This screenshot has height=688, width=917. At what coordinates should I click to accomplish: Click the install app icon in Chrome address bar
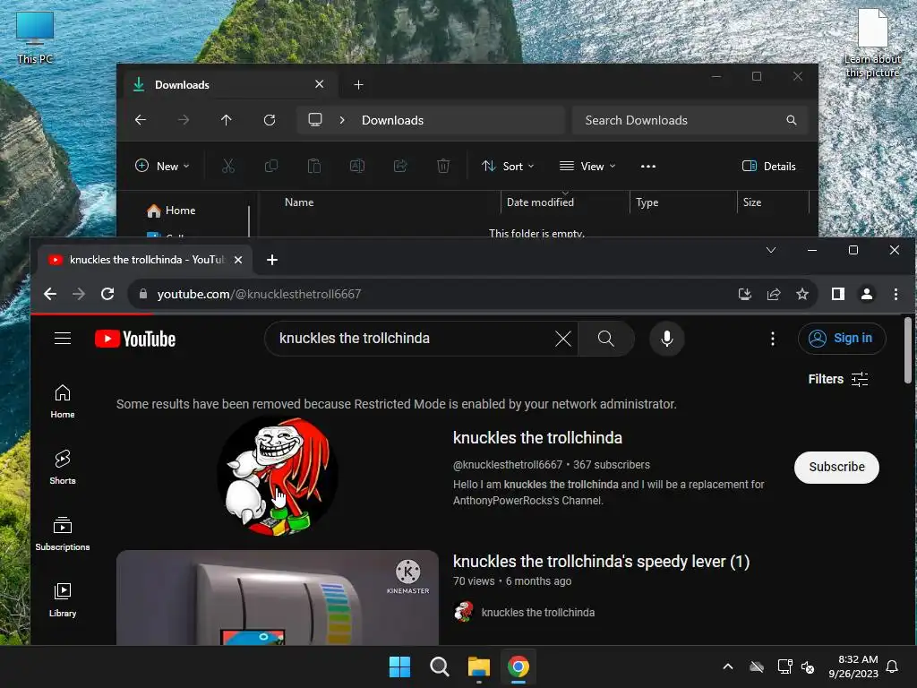[744, 294]
